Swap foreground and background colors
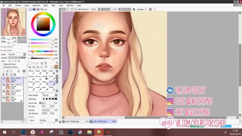This screenshot has width=242, height=136. click(x=57, y=63)
